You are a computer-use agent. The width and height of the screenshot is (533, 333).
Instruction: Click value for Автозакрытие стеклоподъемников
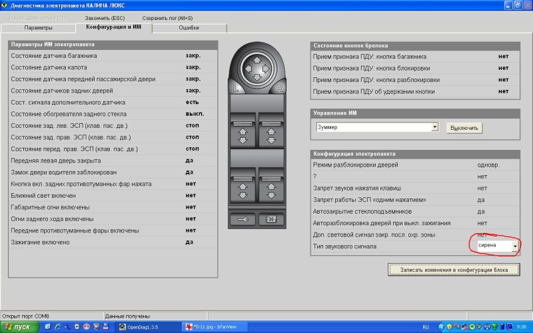point(480,211)
